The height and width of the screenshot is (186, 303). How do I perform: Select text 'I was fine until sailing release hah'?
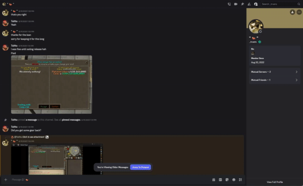click(x=29, y=49)
